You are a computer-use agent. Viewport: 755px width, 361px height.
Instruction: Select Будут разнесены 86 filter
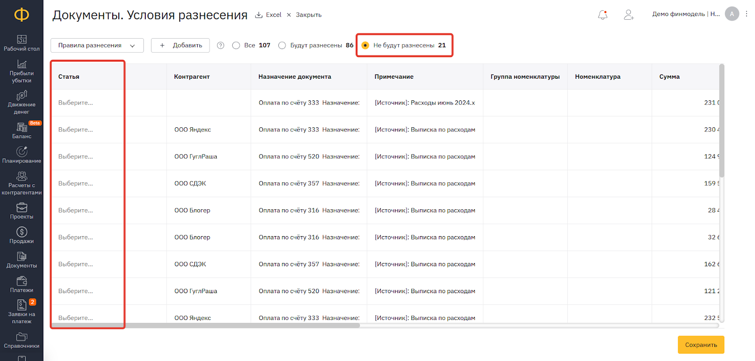282,45
